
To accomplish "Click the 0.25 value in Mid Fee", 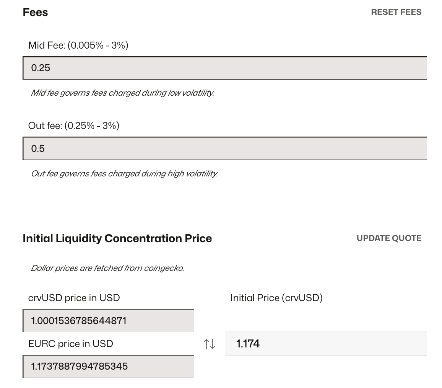I will click(41, 68).
